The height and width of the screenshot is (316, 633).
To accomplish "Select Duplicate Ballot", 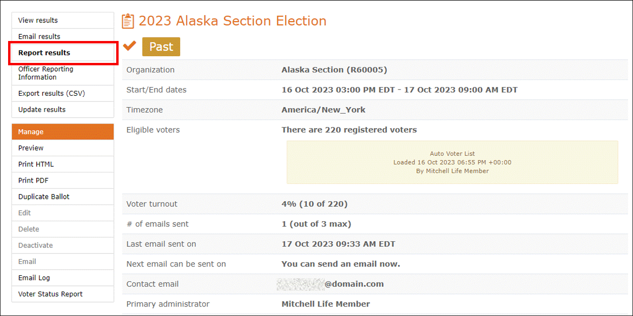I will 63,197.
